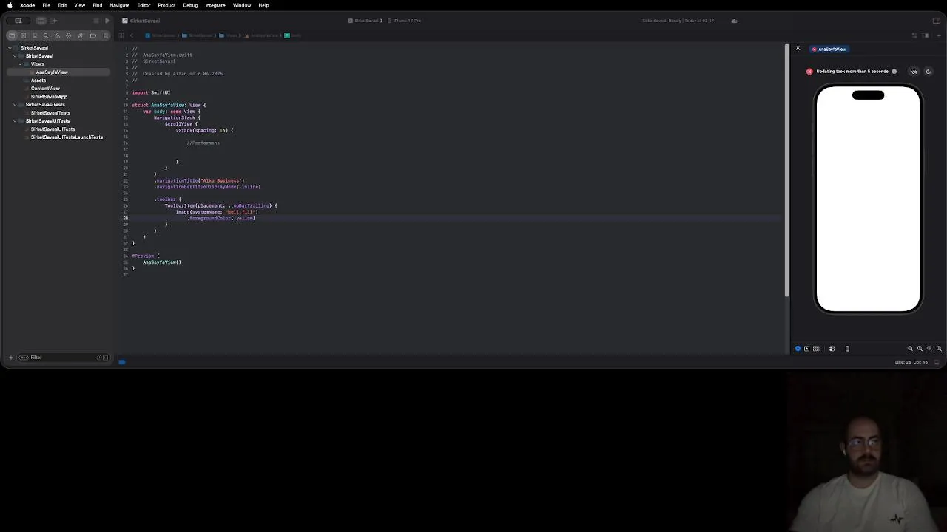Screen dimensions: 947x532
Task: Switch preview to Selectable mode
Action: pyautogui.click(x=806, y=349)
